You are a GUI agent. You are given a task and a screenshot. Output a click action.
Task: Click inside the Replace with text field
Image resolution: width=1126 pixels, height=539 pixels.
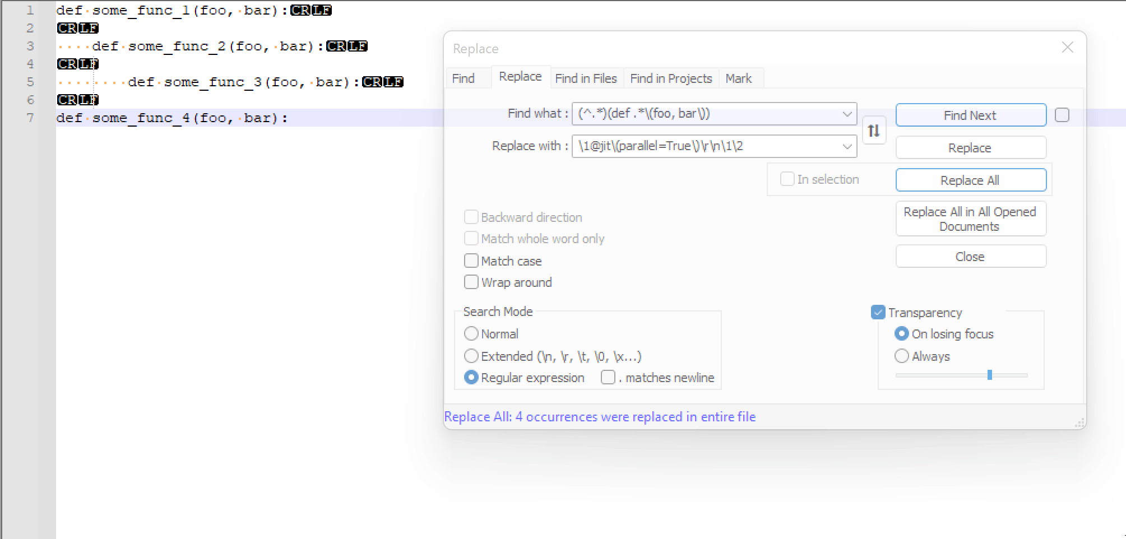pyautogui.click(x=706, y=146)
